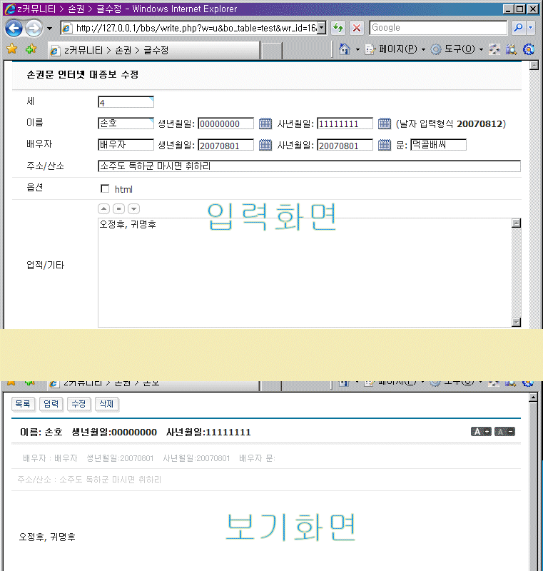This screenshot has height=571, width=543.
Task: Click the textarea scrollbar down arrow
Action: pyautogui.click(x=516, y=323)
